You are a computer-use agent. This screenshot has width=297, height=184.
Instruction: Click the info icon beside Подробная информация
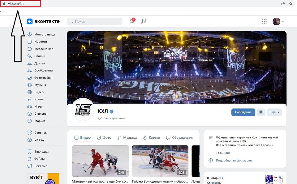(x=210, y=160)
